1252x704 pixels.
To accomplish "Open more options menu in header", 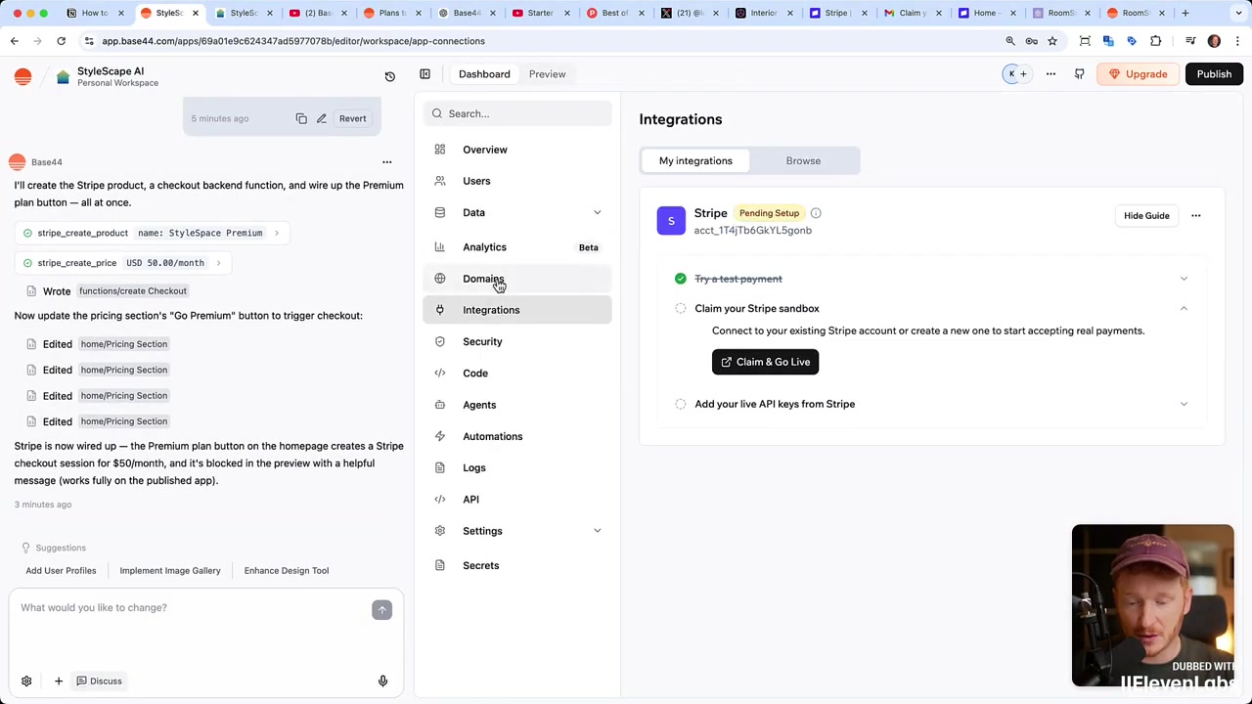I will (1051, 74).
